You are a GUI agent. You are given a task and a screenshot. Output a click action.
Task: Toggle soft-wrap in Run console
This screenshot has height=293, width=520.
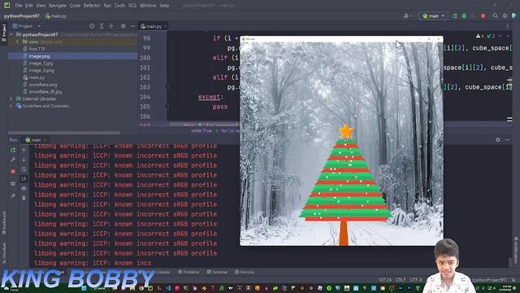coord(24,169)
